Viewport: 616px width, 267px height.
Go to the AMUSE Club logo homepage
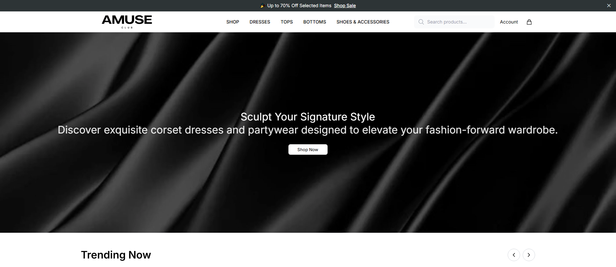[x=127, y=22]
